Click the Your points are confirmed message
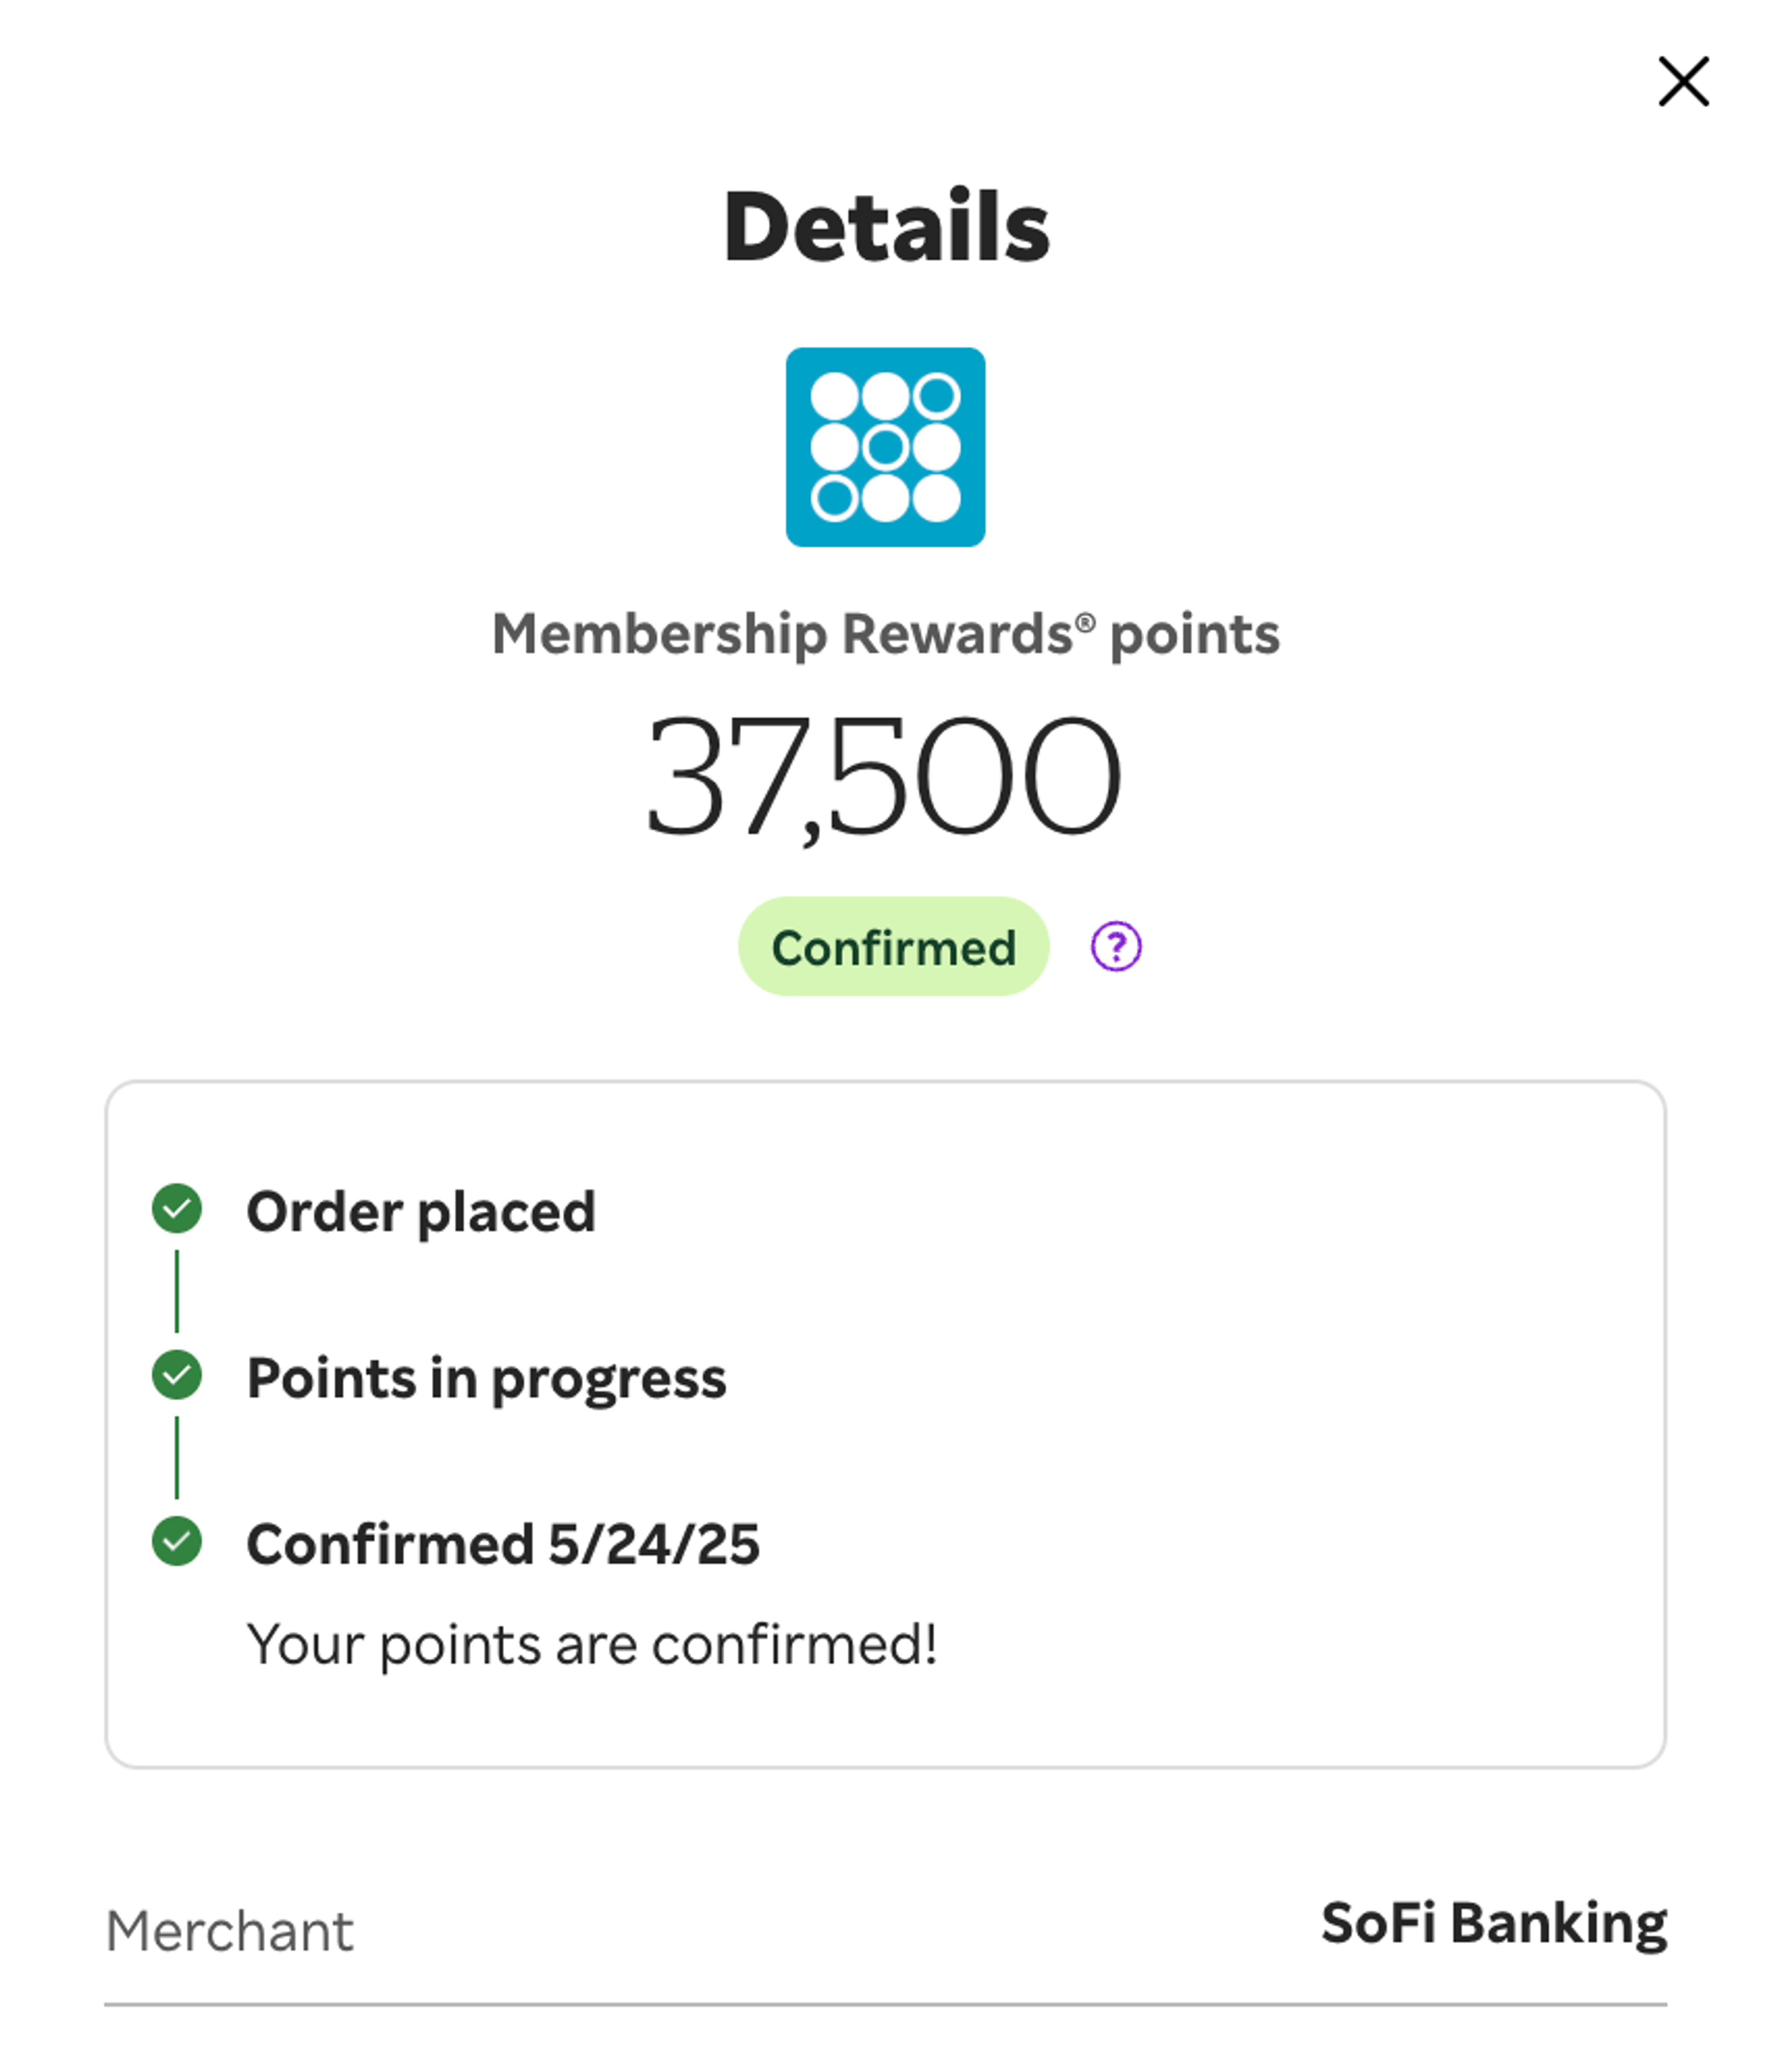The image size is (1792, 2050). pyautogui.click(x=592, y=1645)
